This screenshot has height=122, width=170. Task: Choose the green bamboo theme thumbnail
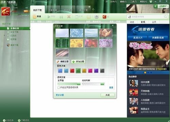click(62, 43)
